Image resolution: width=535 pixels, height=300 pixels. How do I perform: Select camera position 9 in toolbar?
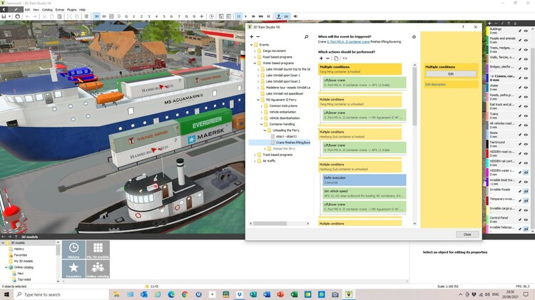click(194, 16)
